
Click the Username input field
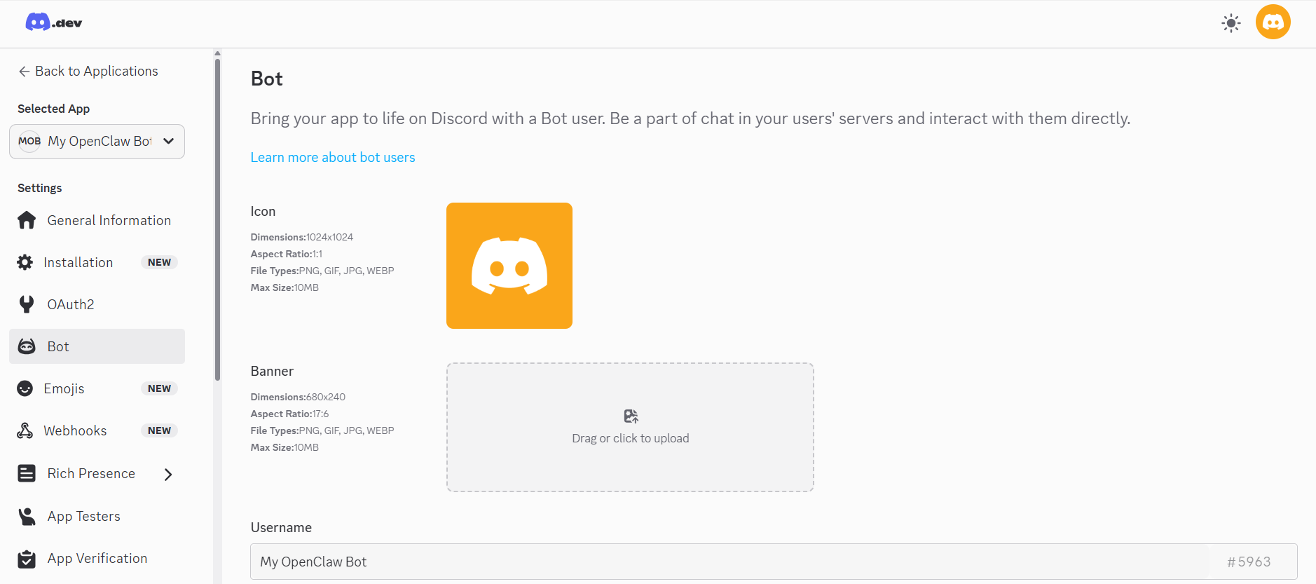[774, 562]
